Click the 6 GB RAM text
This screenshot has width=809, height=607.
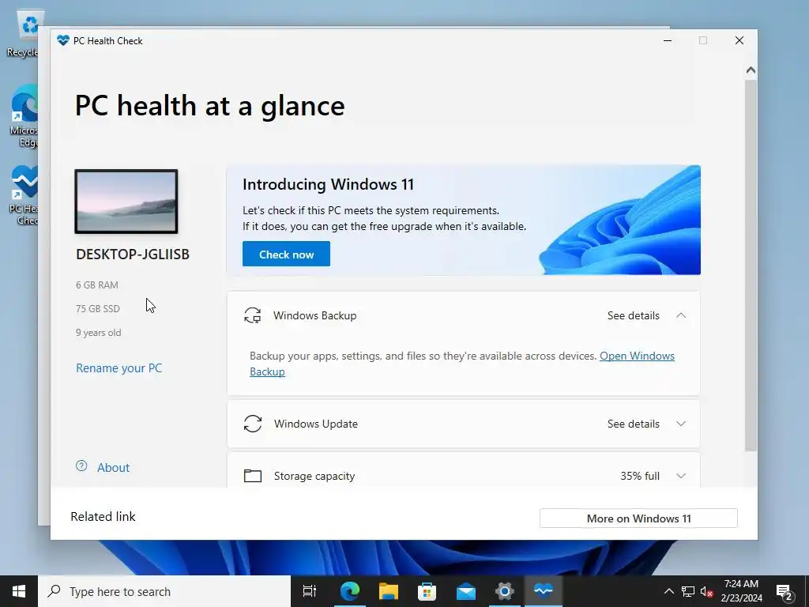click(97, 285)
